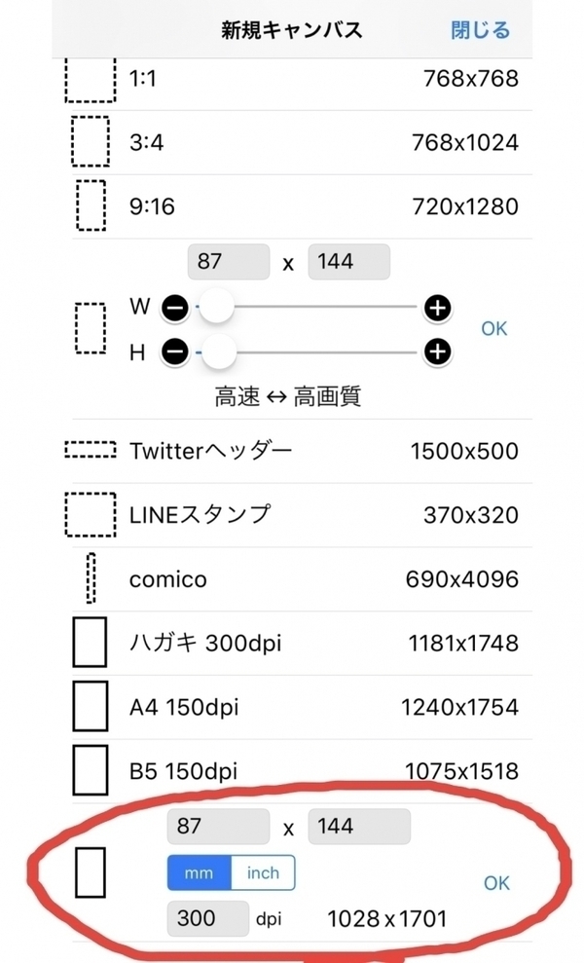
Task: Decrease width with the W minus button
Action: [175, 309]
